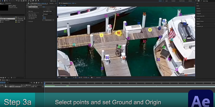
Task: Click the timeline current time display
Action: point(3,82)
